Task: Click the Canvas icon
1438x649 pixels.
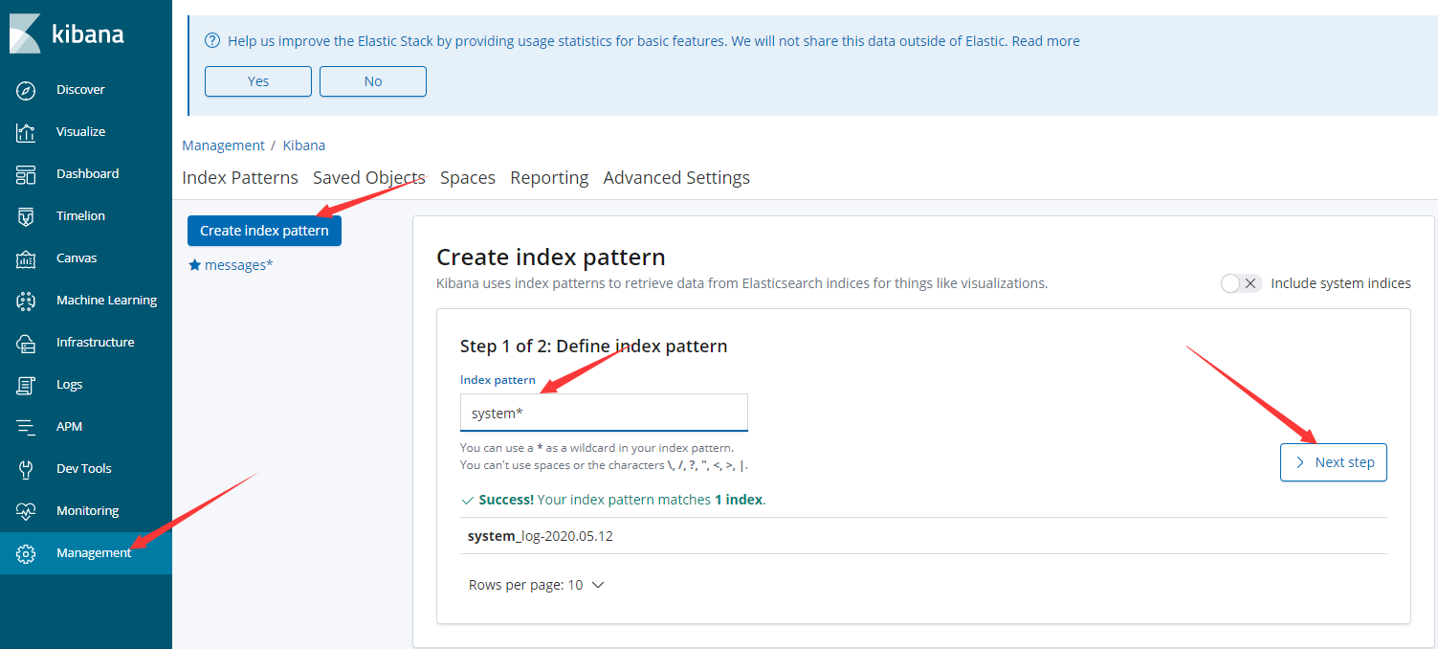Action: point(26,258)
